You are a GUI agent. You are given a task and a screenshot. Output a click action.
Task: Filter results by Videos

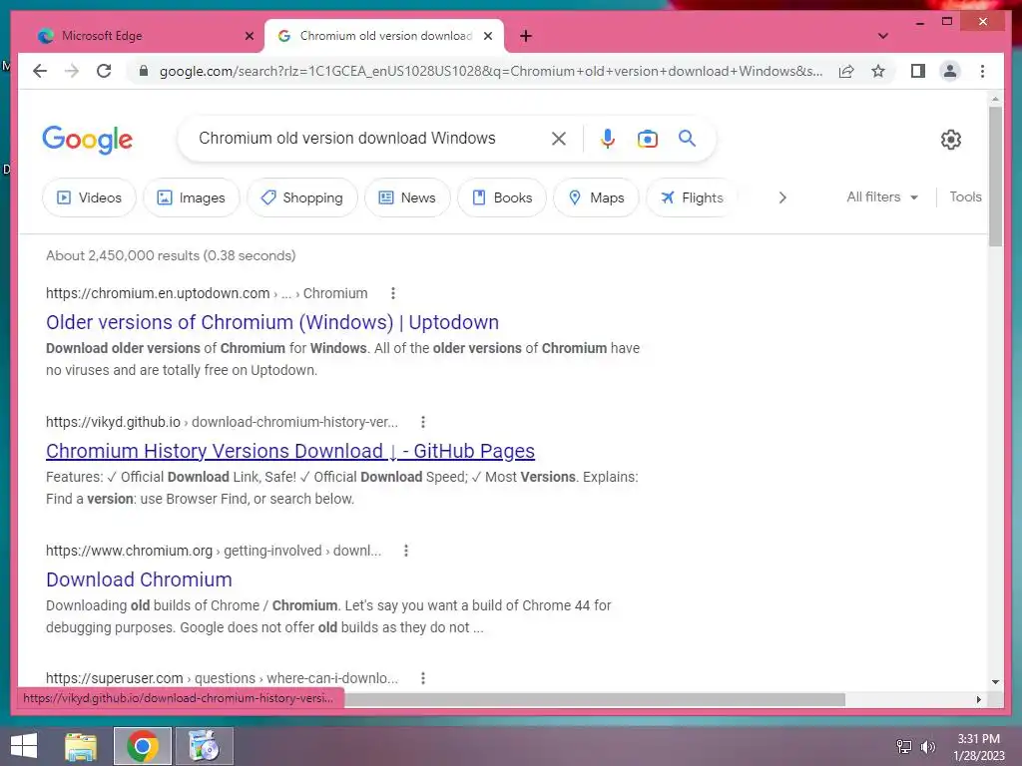click(89, 197)
